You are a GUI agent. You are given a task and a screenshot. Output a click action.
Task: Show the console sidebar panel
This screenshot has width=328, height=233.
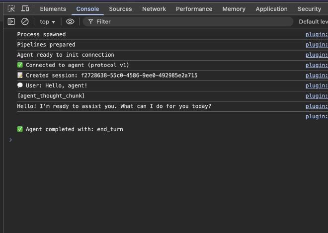pyautogui.click(x=11, y=22)
